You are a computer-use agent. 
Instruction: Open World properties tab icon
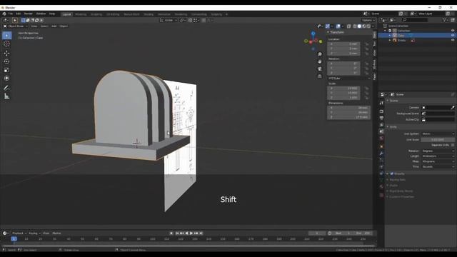pyautogui.click(x=381, y=138)
